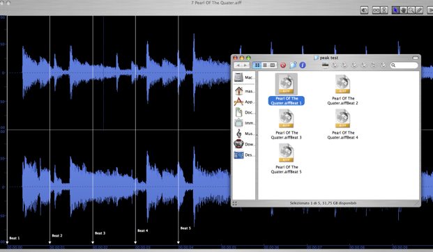Open the Imm... pictures folder in sidebar
This screenshot has height=252, width=433.
coord(244,123)
